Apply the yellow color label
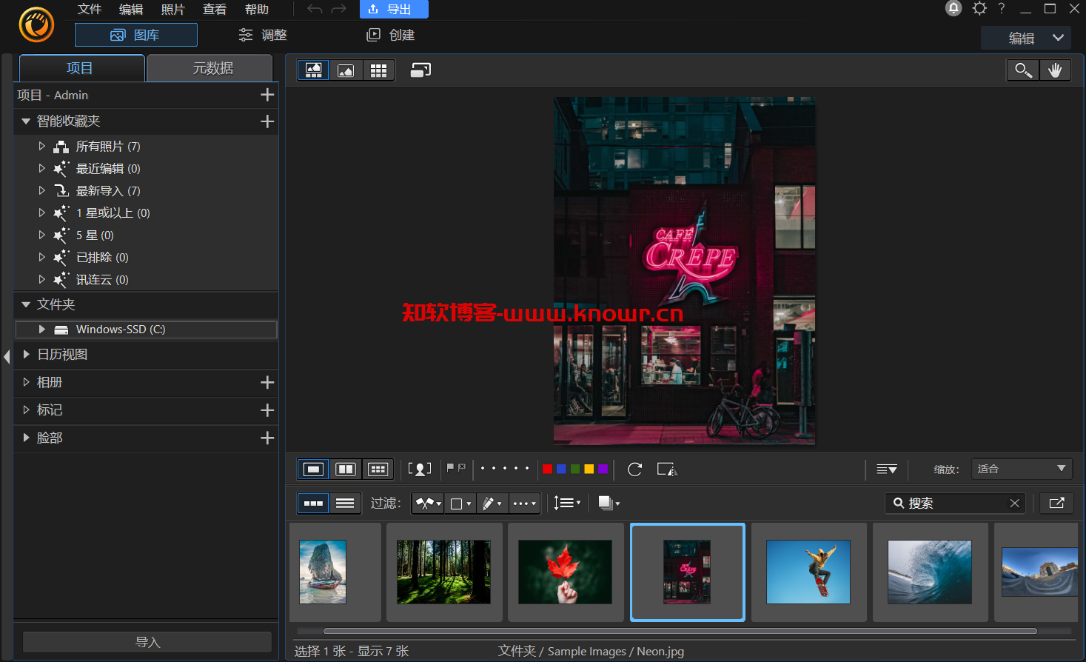Image resolution: width=1086 pixels, height=662 pixels. [x=589, y=469]
